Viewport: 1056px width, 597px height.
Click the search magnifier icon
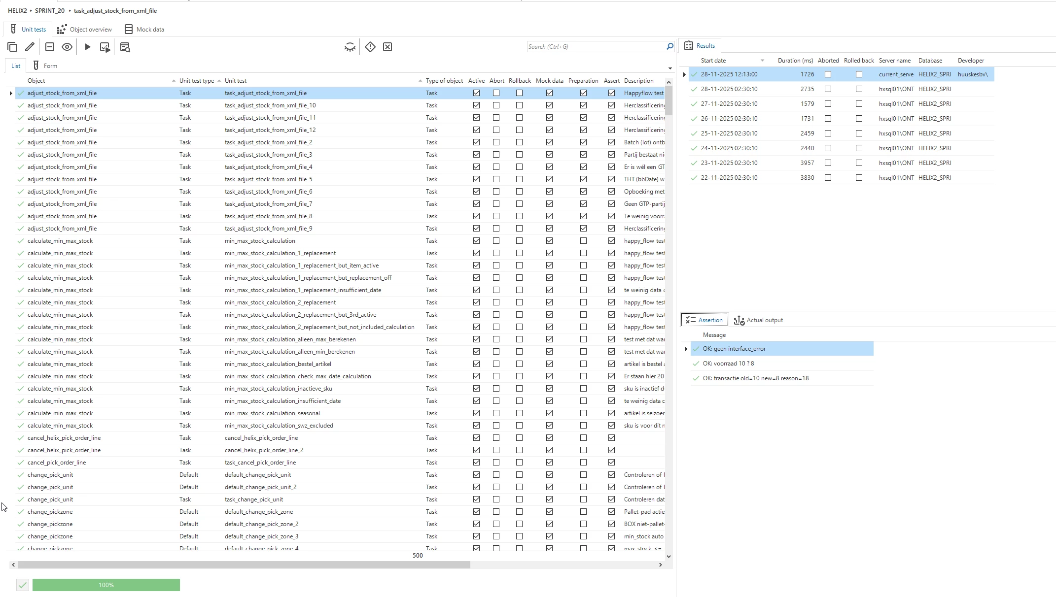click(669, 46)
